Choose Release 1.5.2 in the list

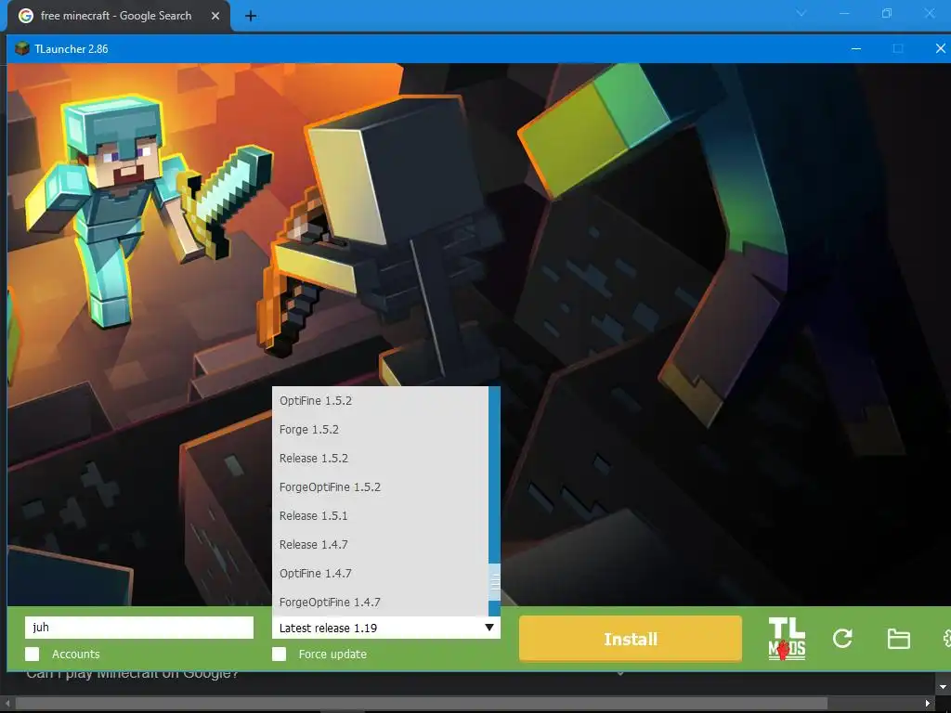coord(380,459)
